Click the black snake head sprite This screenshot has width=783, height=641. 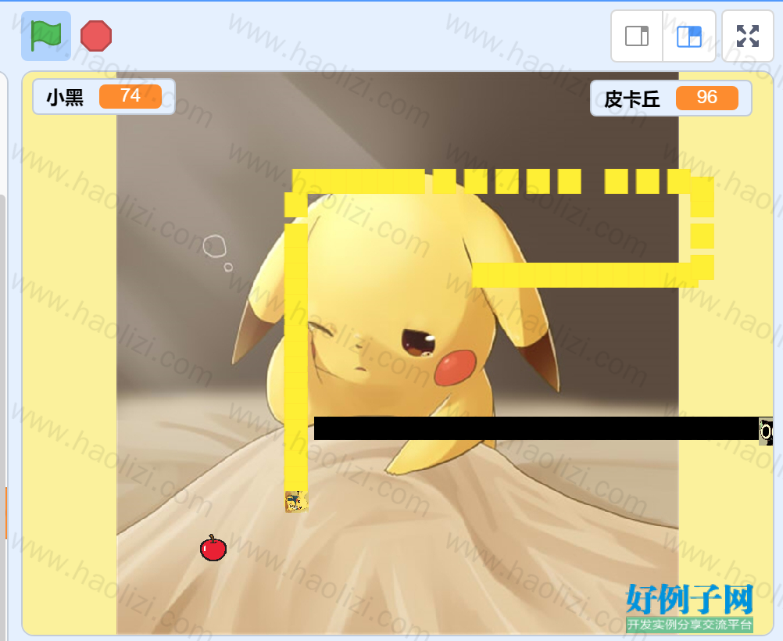(766, 432)
